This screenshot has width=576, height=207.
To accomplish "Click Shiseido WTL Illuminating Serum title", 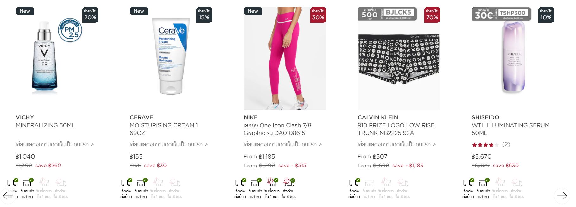I will click(x=510, y=129).
